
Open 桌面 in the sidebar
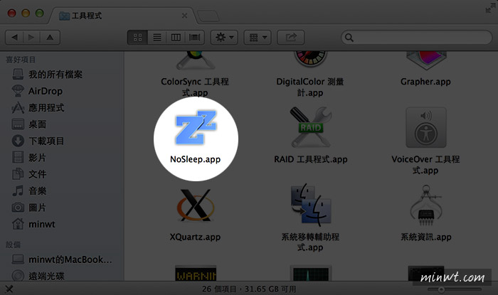[29, 124]
